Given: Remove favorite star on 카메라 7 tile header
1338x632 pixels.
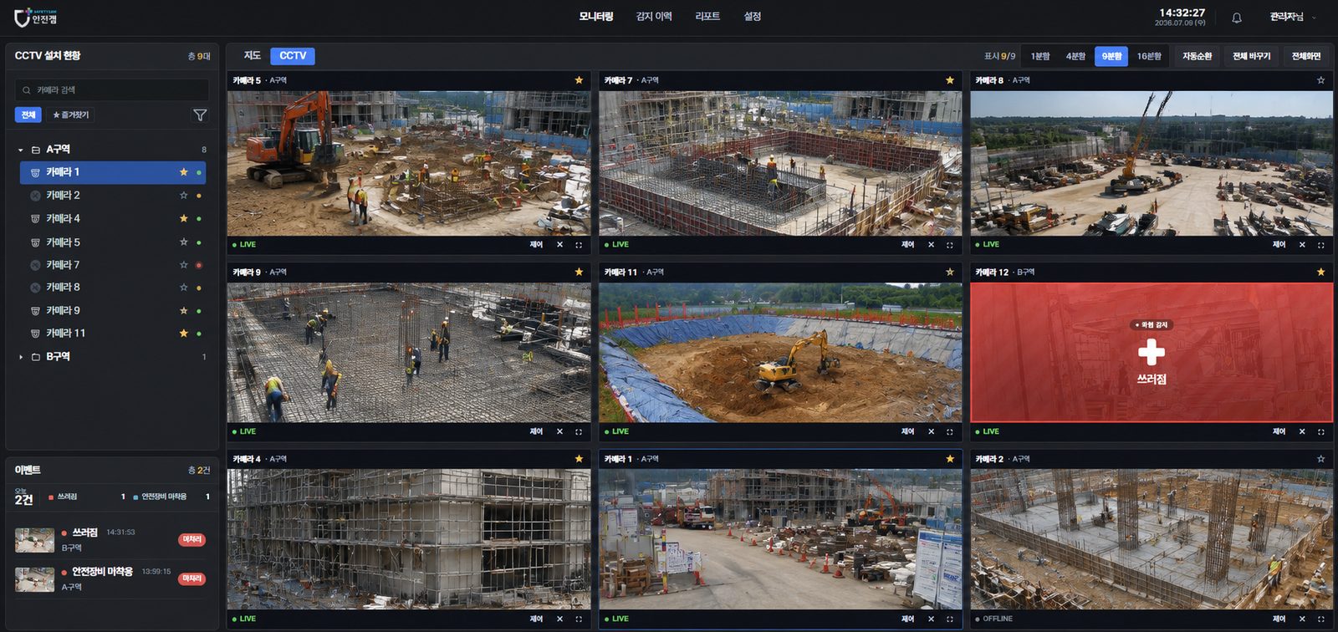Looking at the screenshot, I should click(x=949, y=80).
